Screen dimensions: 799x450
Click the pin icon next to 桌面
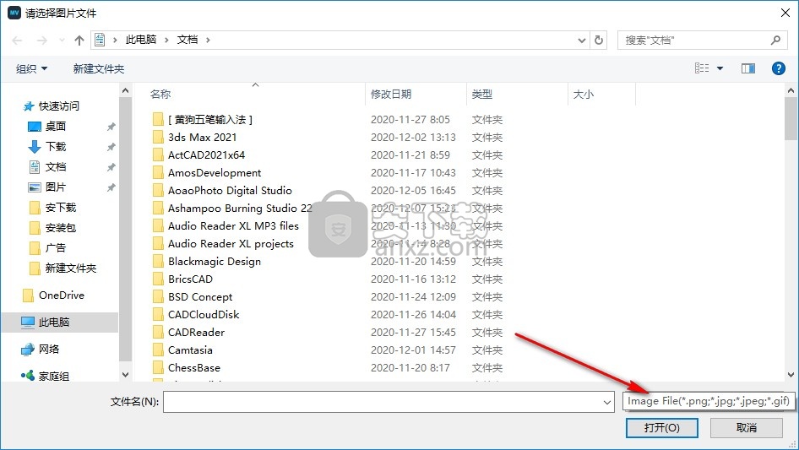[x=111, y=127]
